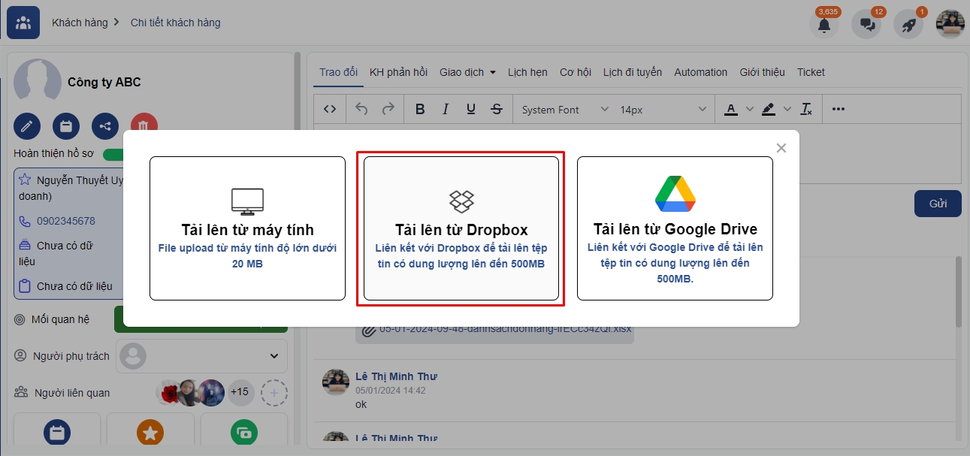Toggle strikethrough formatting

pos(497,109)
